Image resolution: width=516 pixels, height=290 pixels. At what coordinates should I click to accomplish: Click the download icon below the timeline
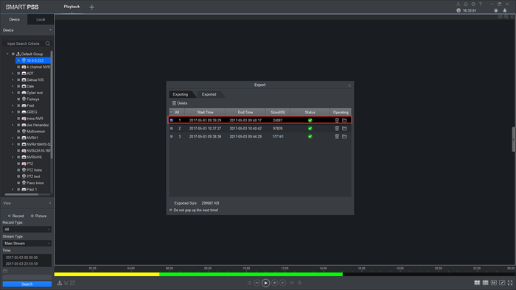pyautogui.click(x=60, y=283)
